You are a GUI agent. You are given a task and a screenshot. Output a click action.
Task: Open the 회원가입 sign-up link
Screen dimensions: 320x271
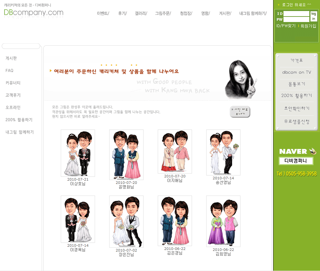[x=308, y=26]
